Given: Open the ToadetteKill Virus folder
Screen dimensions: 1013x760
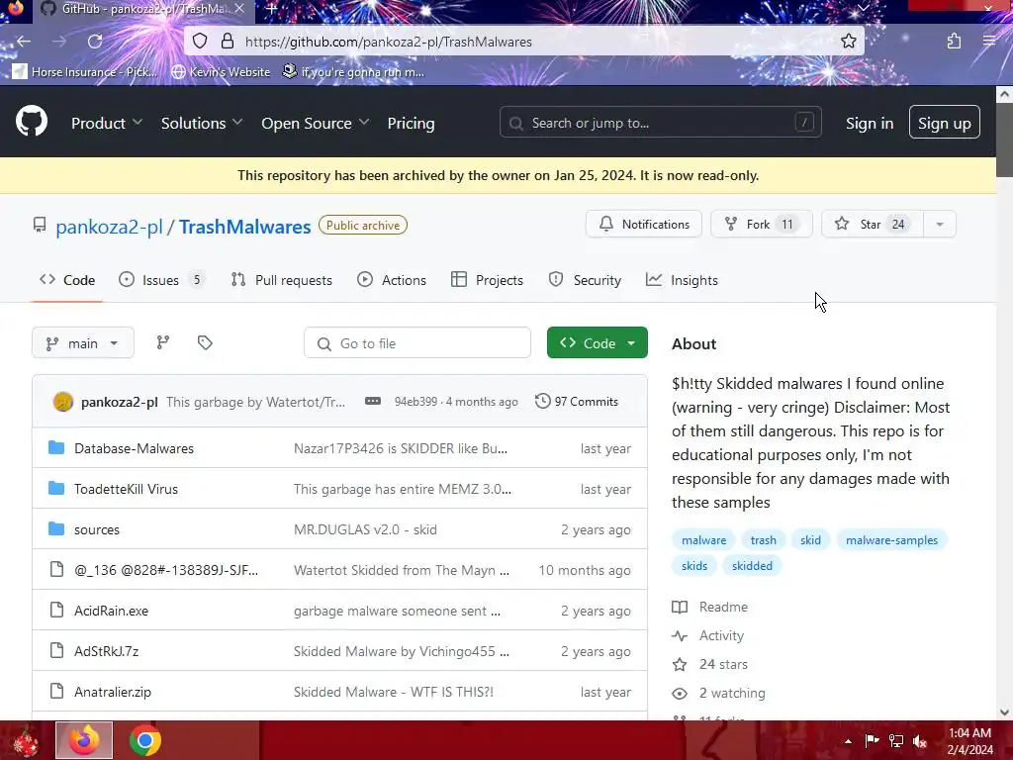Looking at the screenshot, I should tap(126, 489).
